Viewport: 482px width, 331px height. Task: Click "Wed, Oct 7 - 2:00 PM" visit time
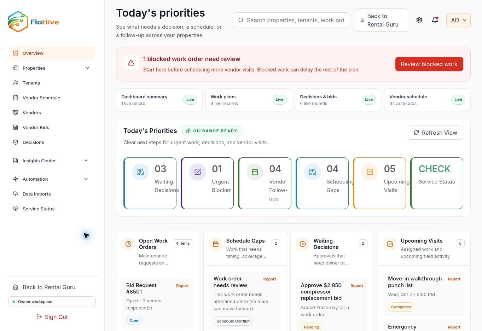tap(411, 294)
